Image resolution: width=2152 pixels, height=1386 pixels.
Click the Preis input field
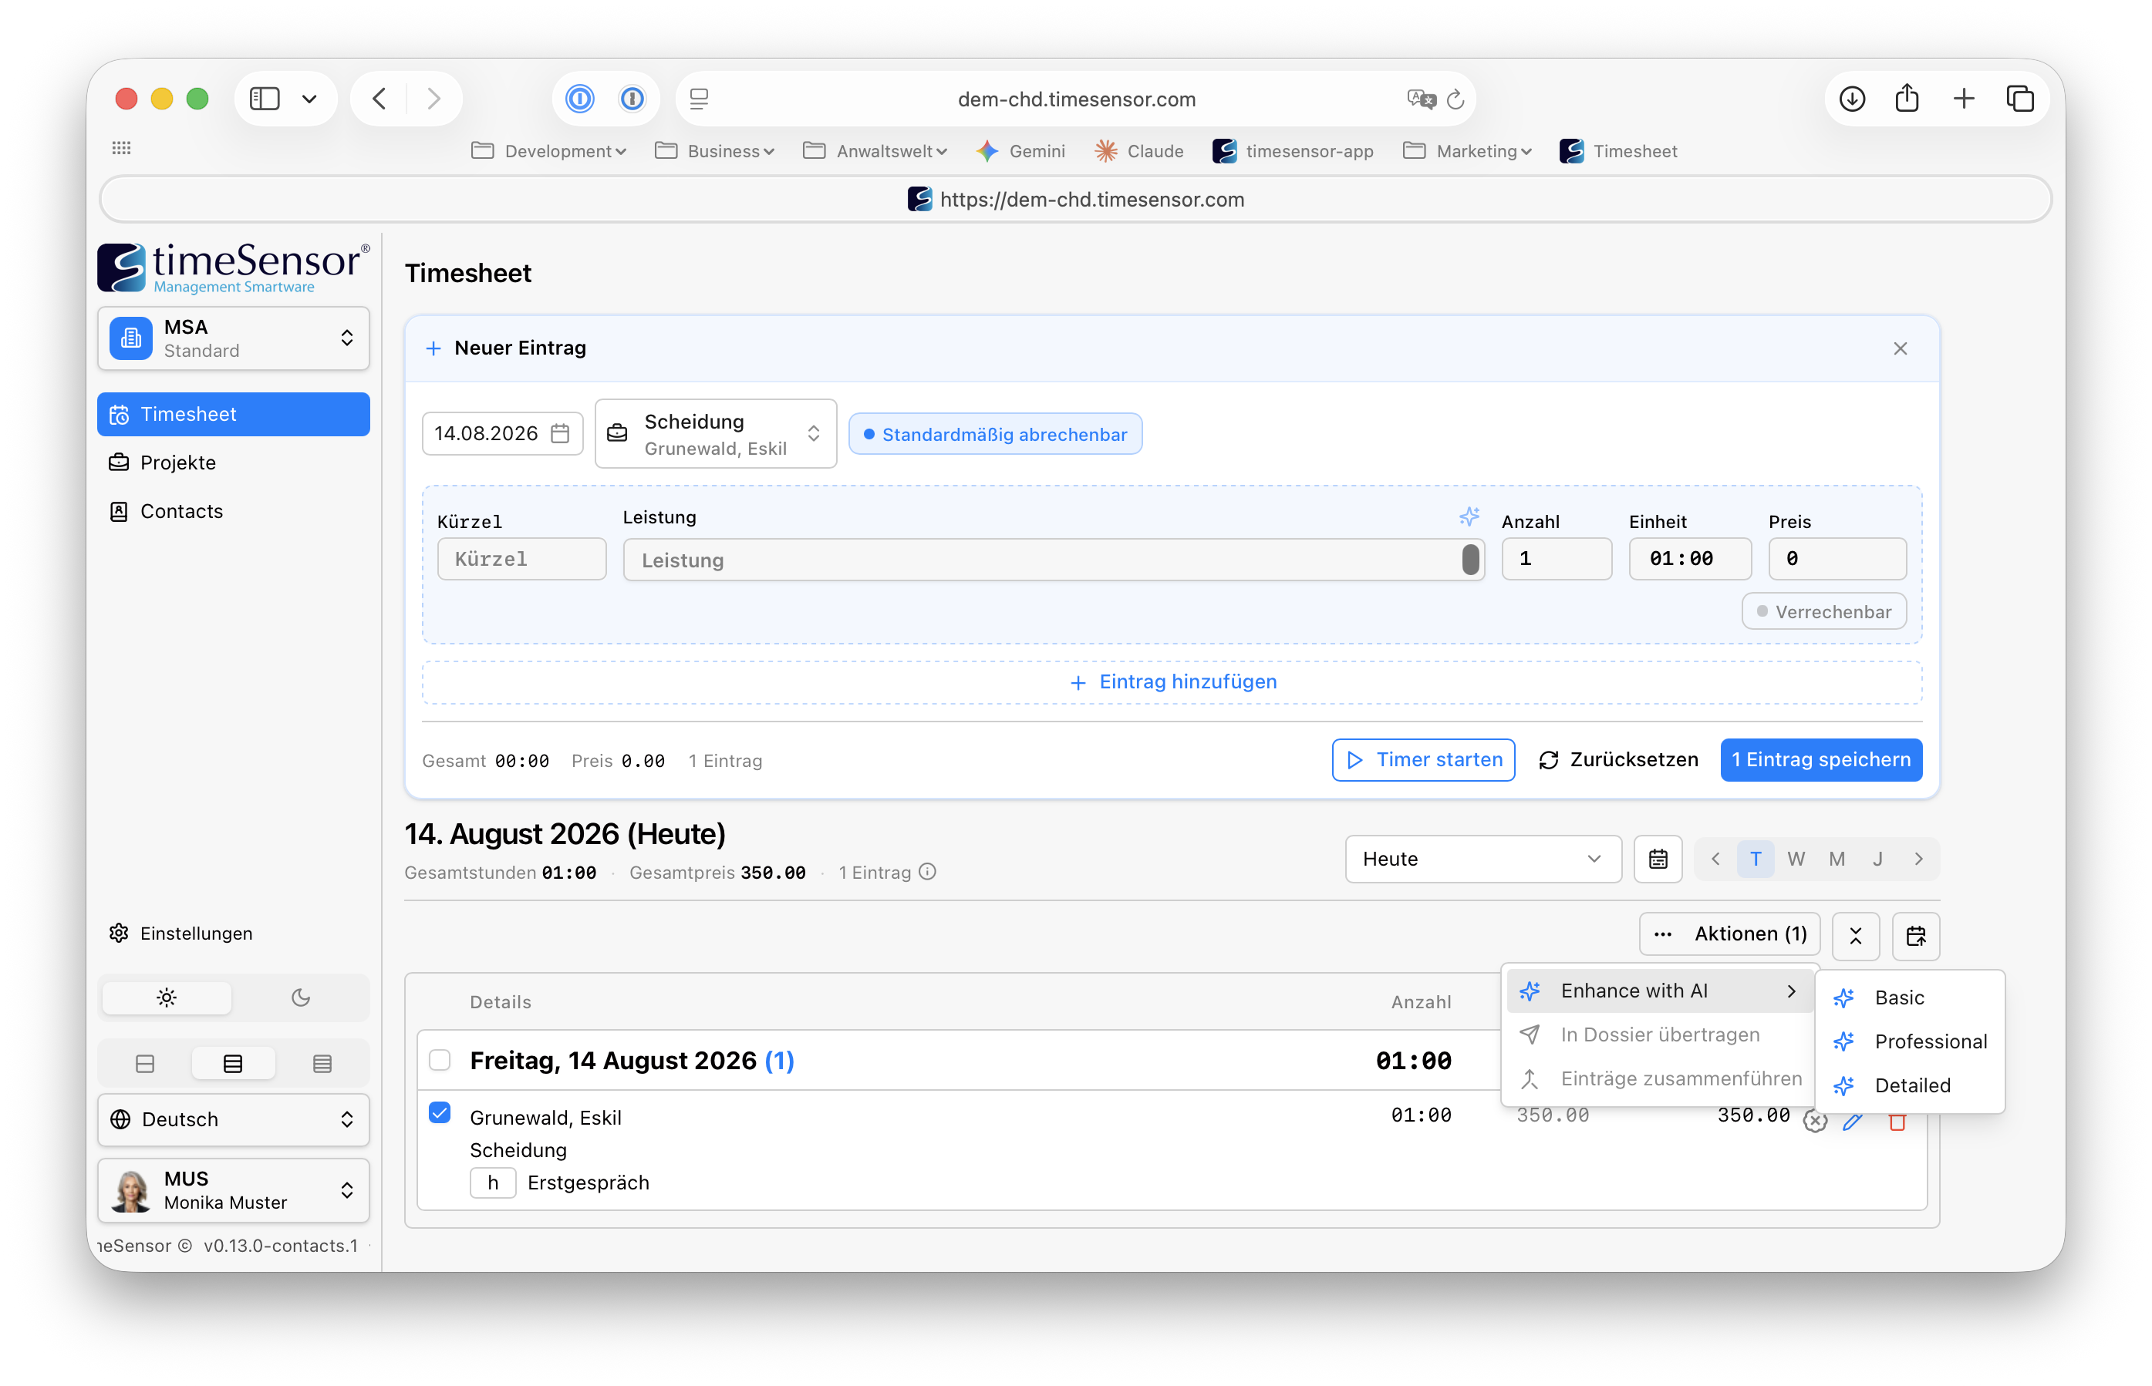point(1837,559)
